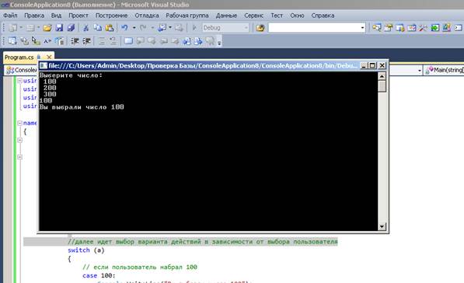Click console line 'Вы выбрали число 100'

pos(82,107)
